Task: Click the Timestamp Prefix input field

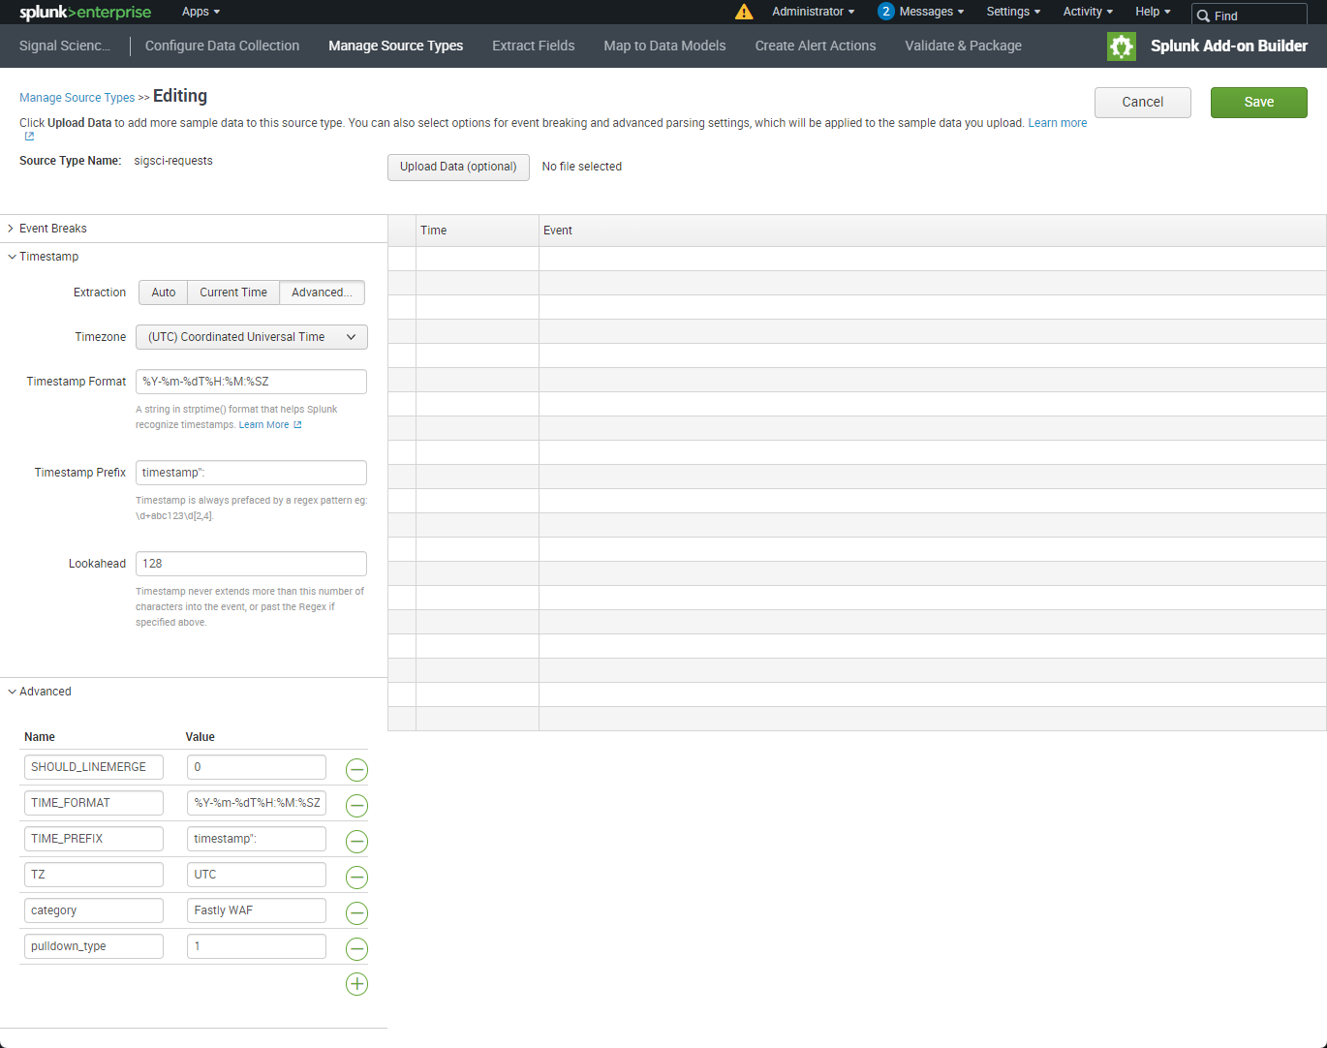Action: 251,473
